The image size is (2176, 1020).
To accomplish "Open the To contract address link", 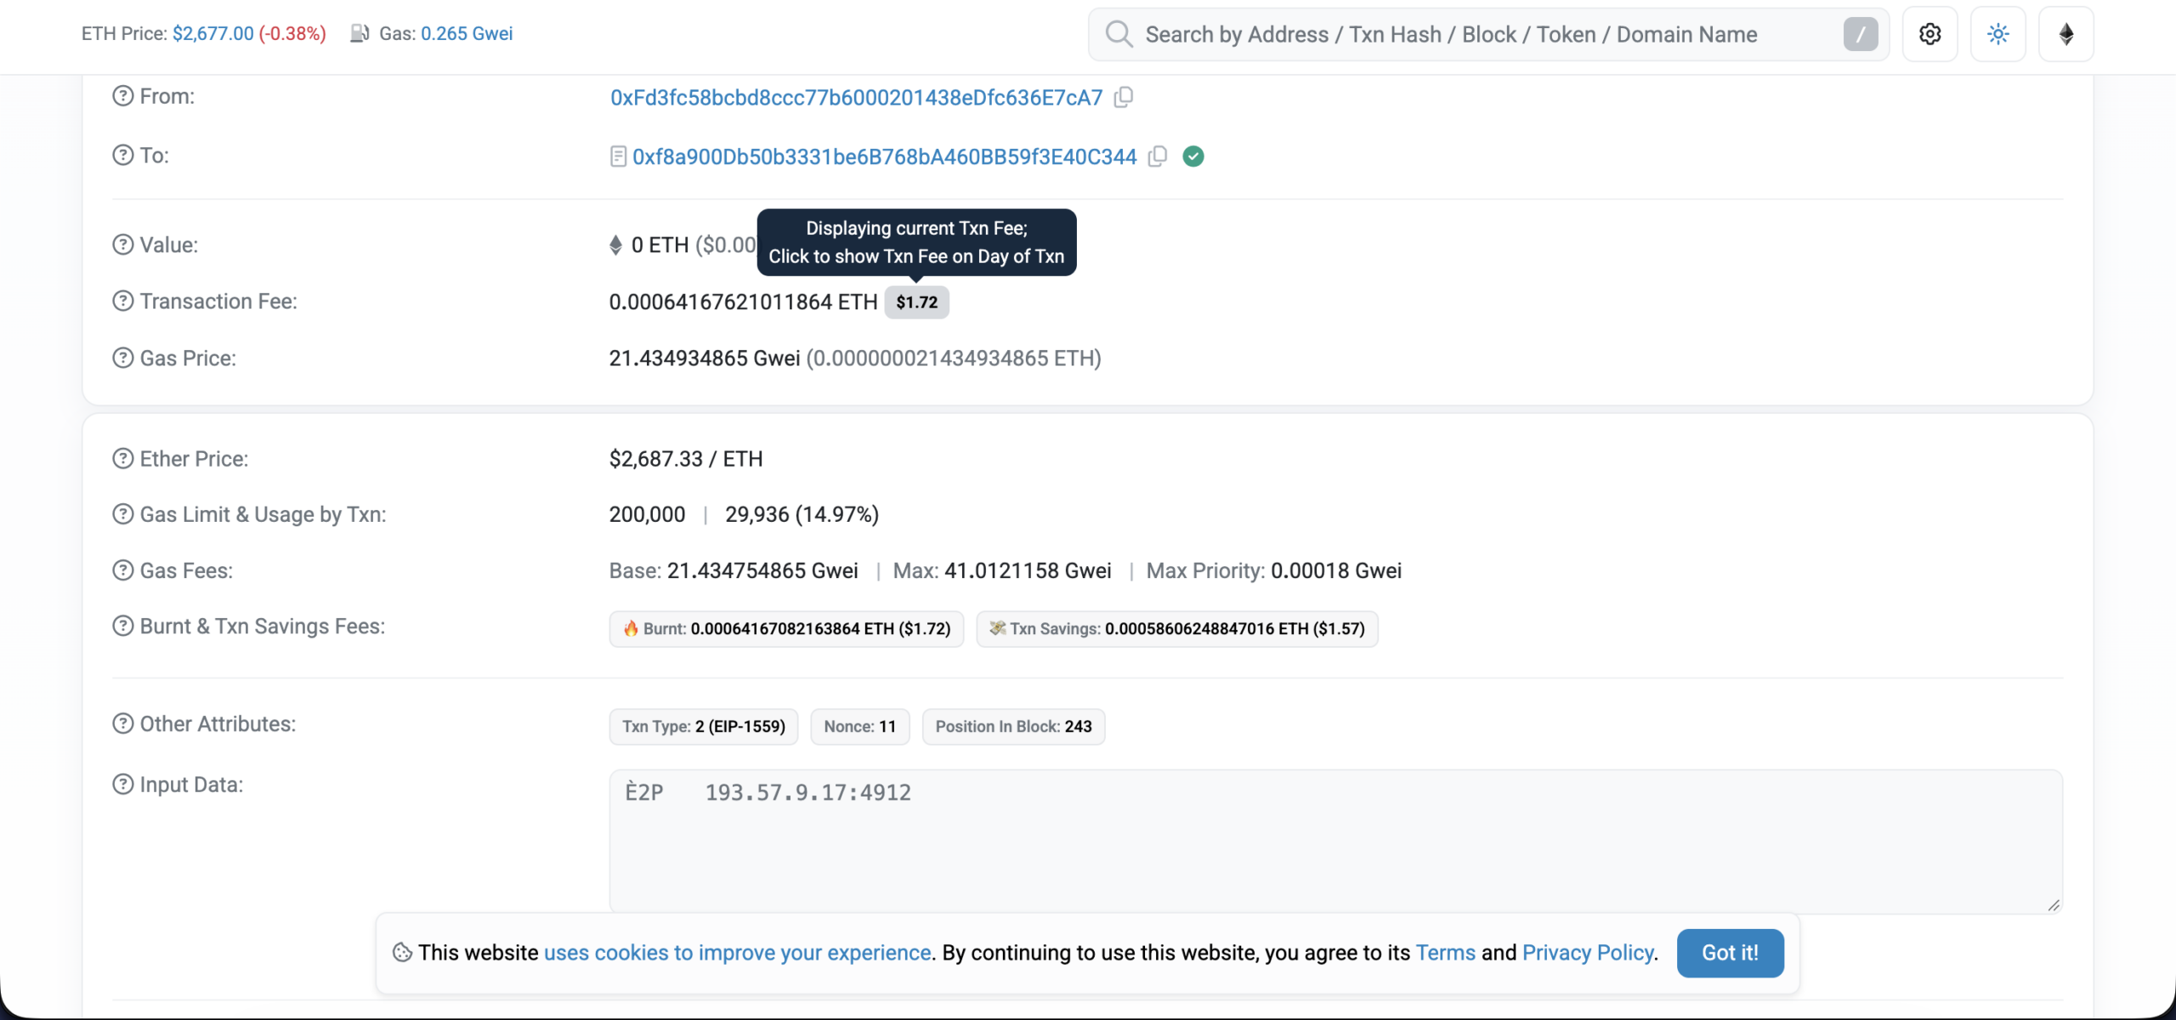I will [884, 157].
